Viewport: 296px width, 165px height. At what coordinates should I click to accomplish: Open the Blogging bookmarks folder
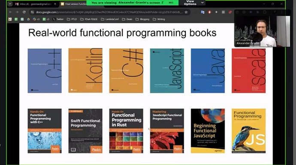(x=142, y=19)
